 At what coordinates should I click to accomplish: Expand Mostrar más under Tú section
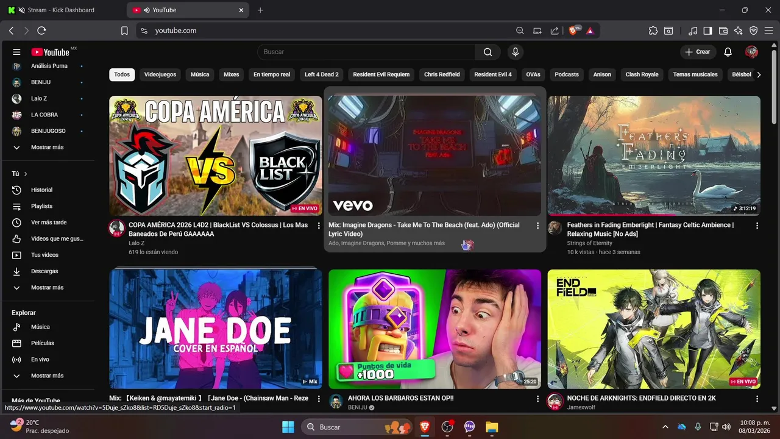(48, 288)
